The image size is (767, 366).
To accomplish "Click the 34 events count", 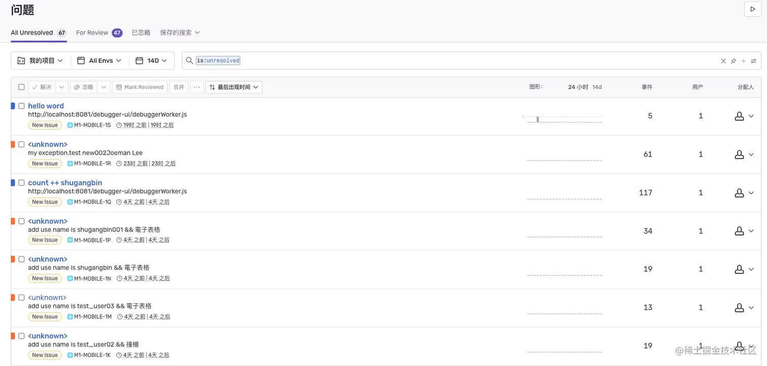I will 648,231.
